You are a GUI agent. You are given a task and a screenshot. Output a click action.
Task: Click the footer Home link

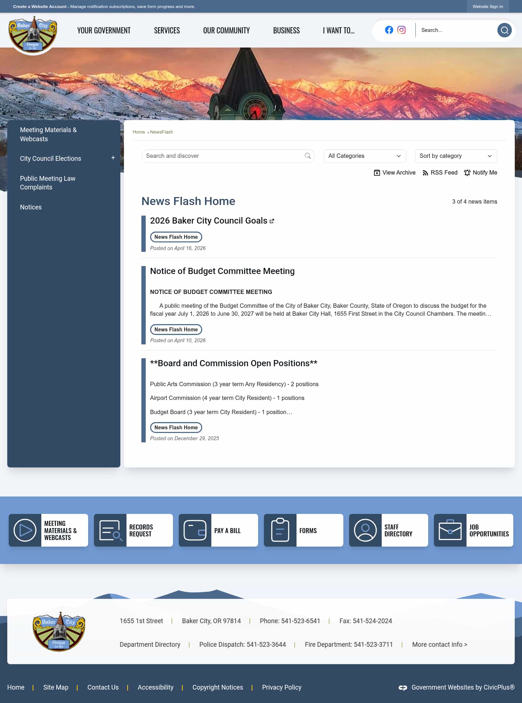16,687
